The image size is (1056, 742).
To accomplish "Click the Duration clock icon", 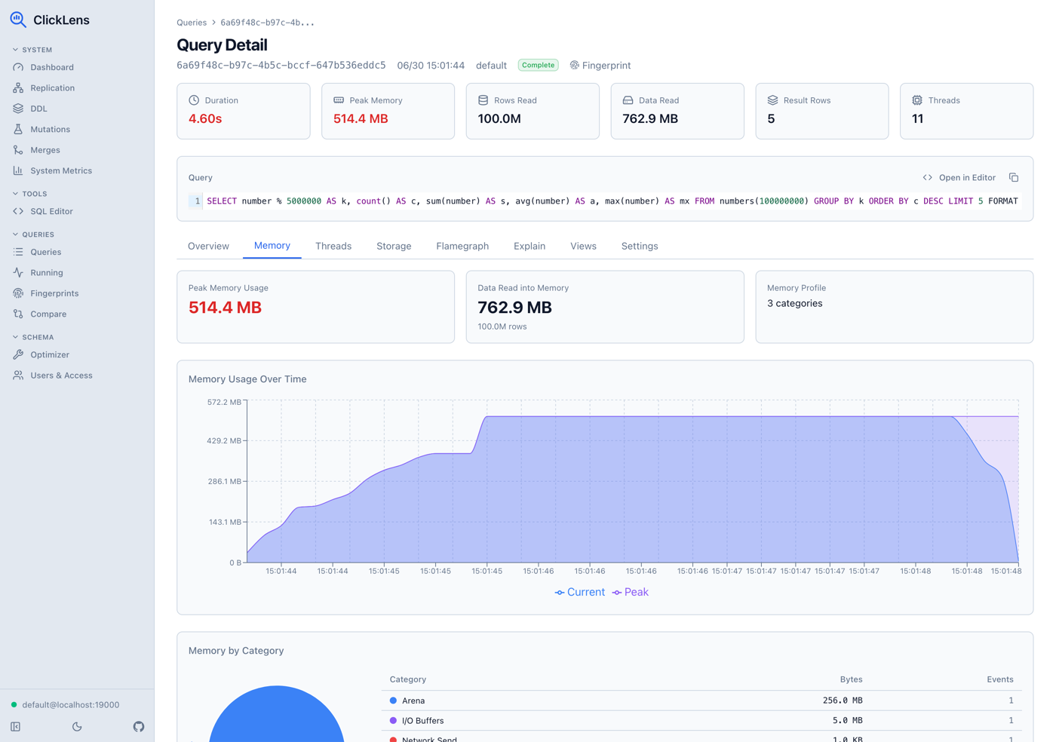I will coord(194,100).
